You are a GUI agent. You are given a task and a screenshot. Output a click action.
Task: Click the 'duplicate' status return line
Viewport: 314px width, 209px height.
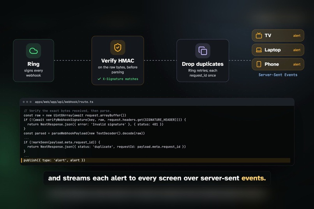pos(106,147)
